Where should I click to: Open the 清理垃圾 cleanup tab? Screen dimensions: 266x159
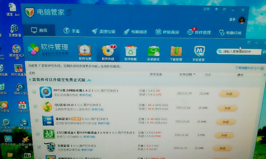click(103, 31)
